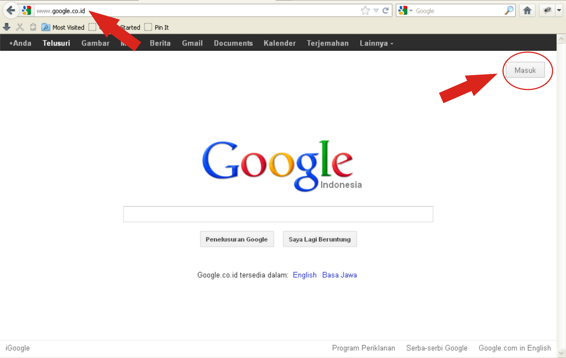This screenshot has height=358, width=566.
Task: Open the iGoogle link in footer
Action: (x=18, y=348)
